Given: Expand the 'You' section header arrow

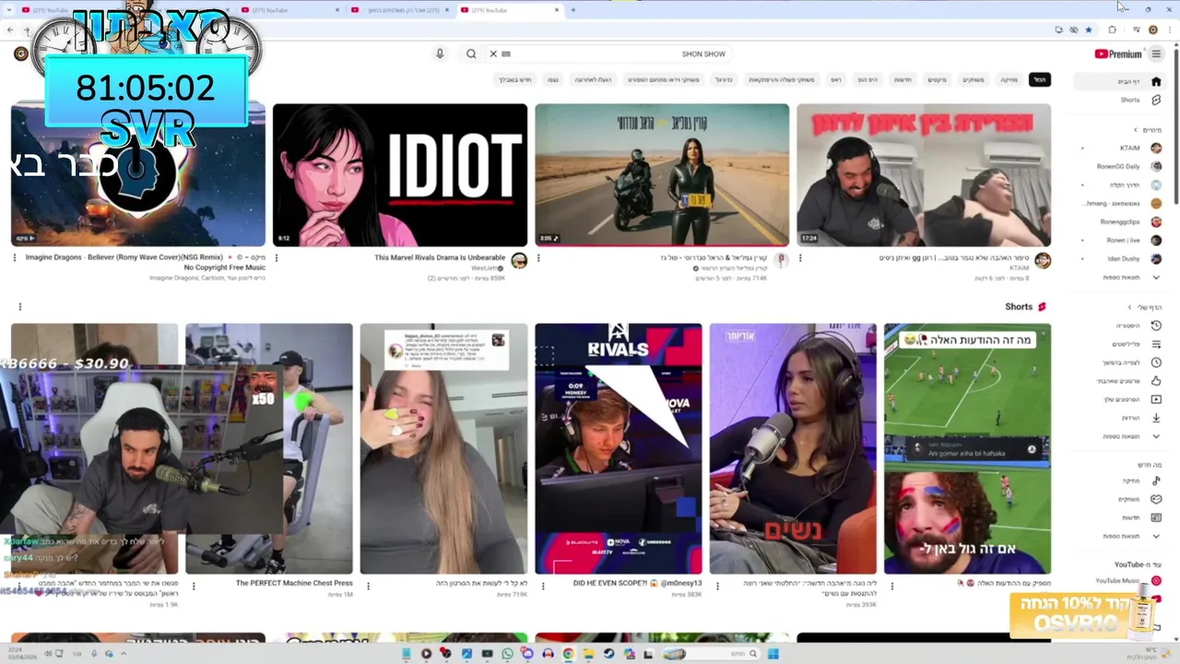Looking at the screenshot, I should pos(1129,307).
